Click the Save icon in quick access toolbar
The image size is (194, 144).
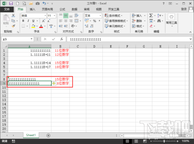tap(11, 3)
